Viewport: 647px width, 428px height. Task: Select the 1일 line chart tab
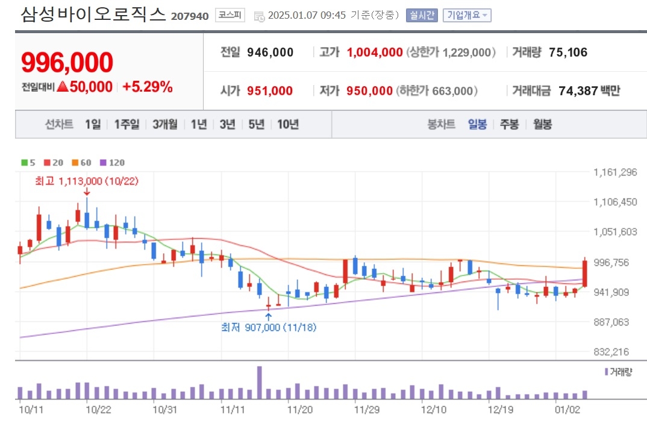pos(93,124)
